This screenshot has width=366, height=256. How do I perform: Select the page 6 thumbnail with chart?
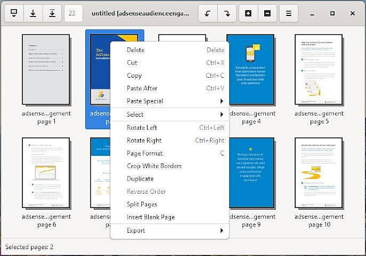(x=46, y=173)
